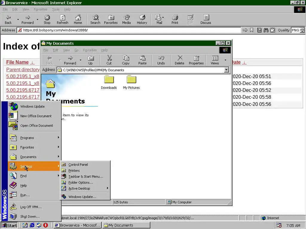Image resolution: width=306 pixels, height=229 pixels.
Task: Choose Windows Update in Settings submenu
Action: pos(85,197)
